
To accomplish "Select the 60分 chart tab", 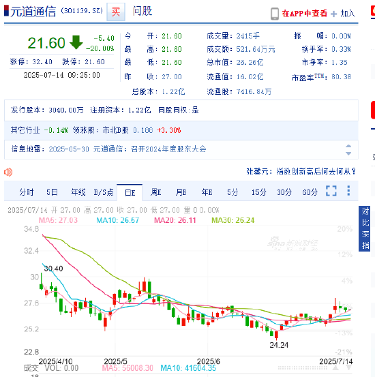I will click(x=310, y=192).
